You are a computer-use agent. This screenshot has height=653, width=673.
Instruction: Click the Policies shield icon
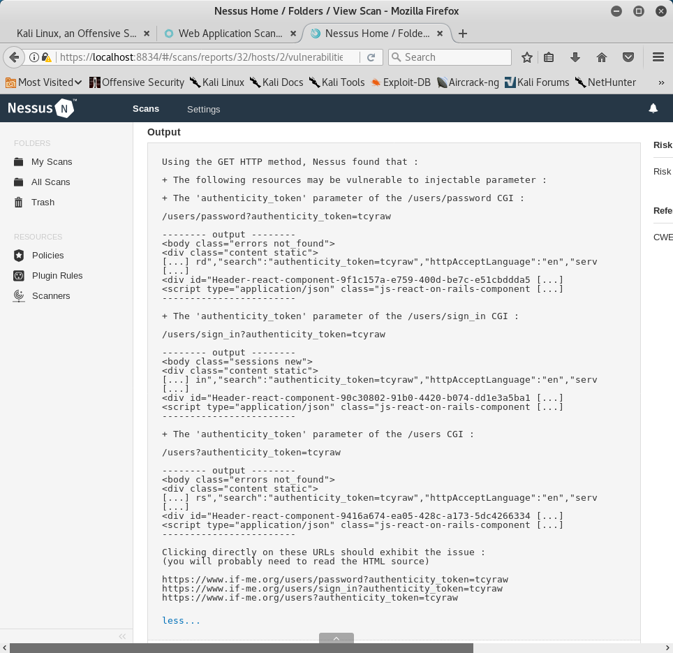(x=19, y=256)
